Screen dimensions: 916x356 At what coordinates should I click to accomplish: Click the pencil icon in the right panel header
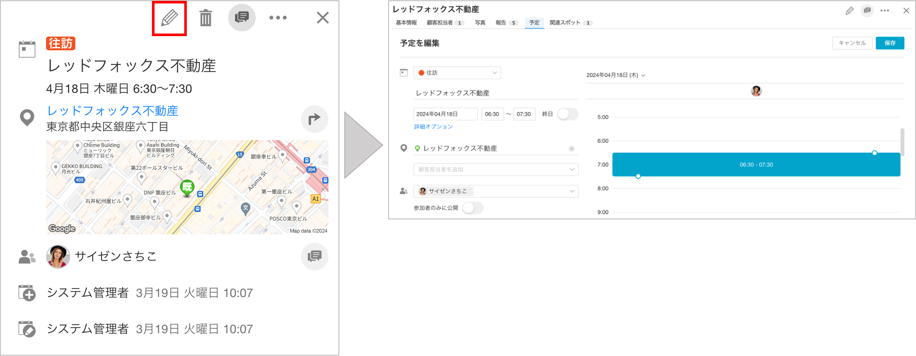(850, 11)
